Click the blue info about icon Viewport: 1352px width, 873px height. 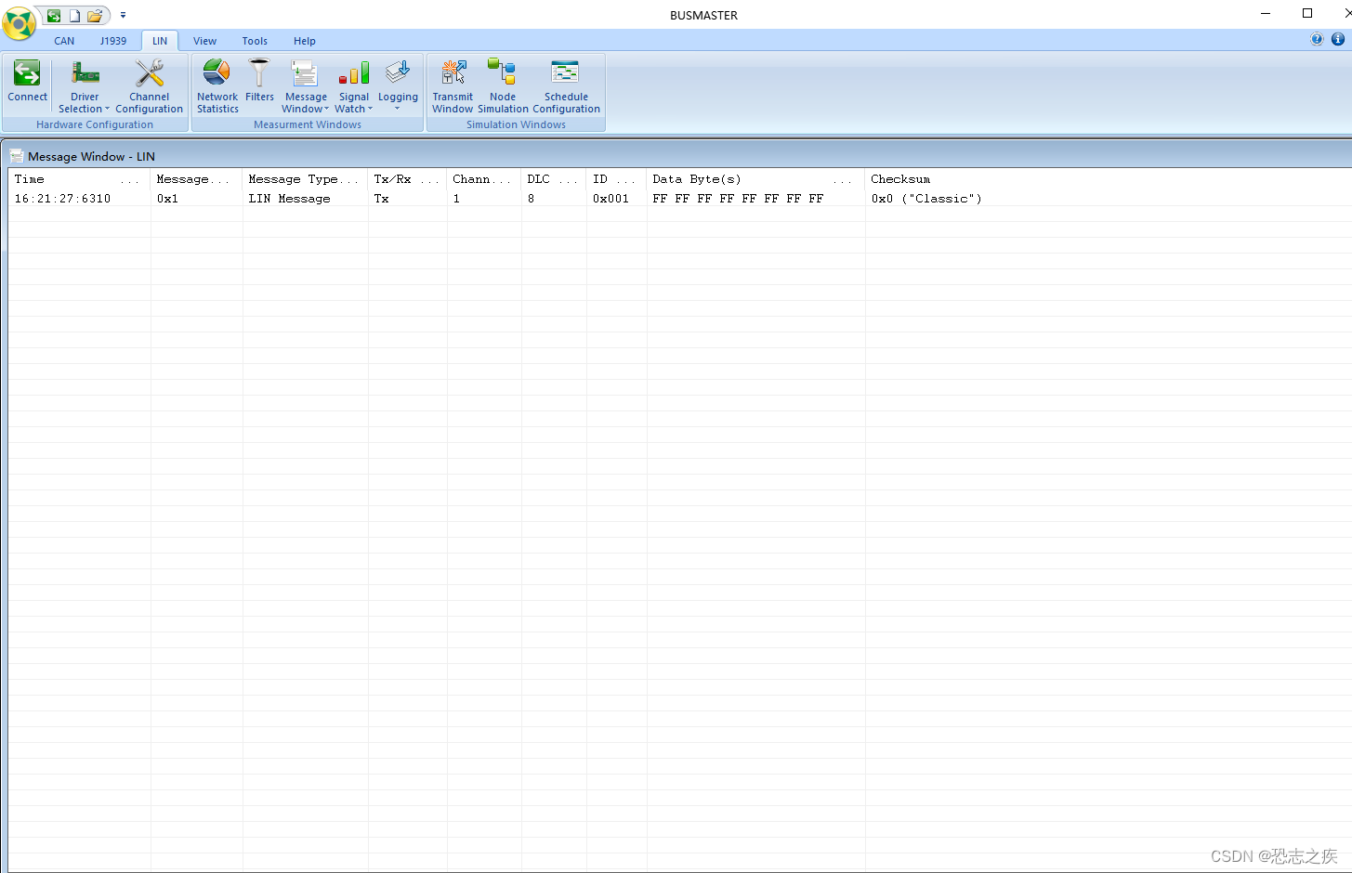[x=1338, y=39]
